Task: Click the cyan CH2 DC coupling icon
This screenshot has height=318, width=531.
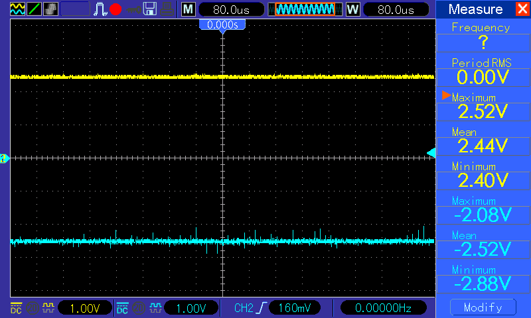Action: [x=122, y=308]
